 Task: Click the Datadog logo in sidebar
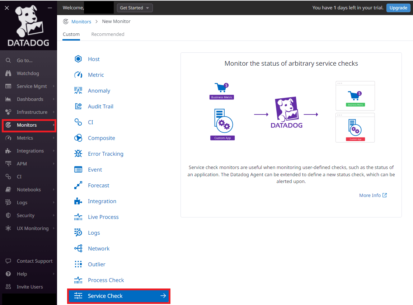pyautogui.click(x=28, y=26)
